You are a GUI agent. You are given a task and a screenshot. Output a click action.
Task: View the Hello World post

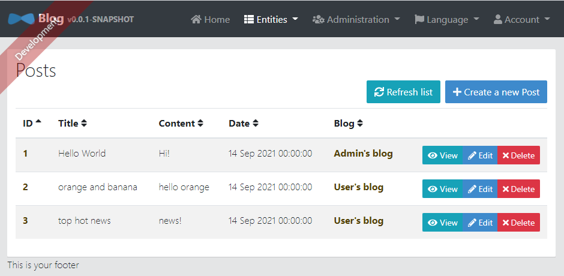coord(442,155)
